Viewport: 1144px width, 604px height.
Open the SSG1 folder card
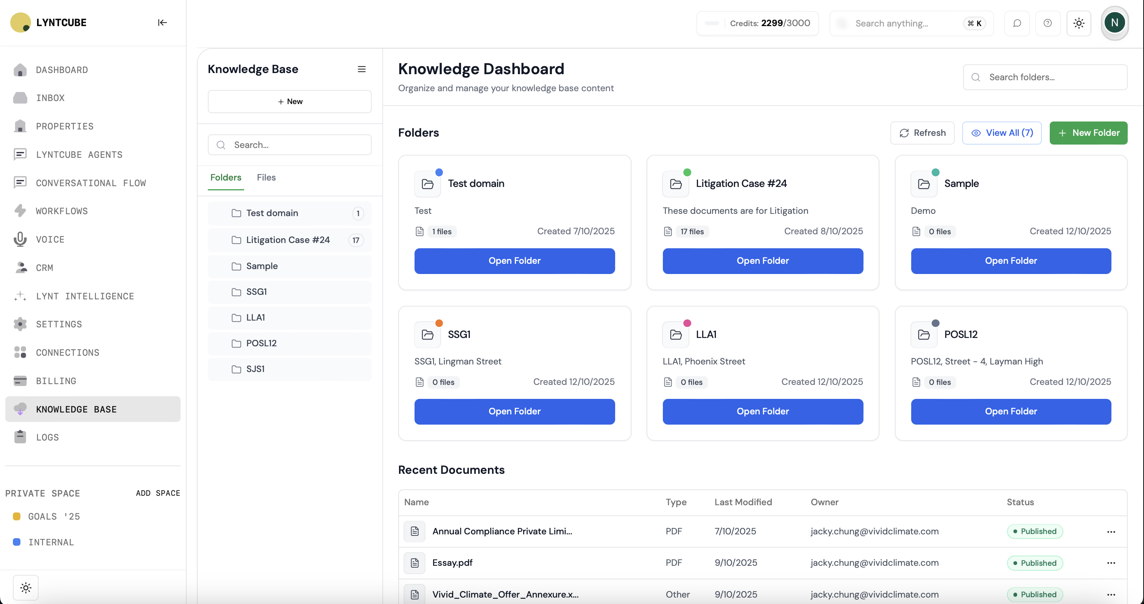click(514, 411)
